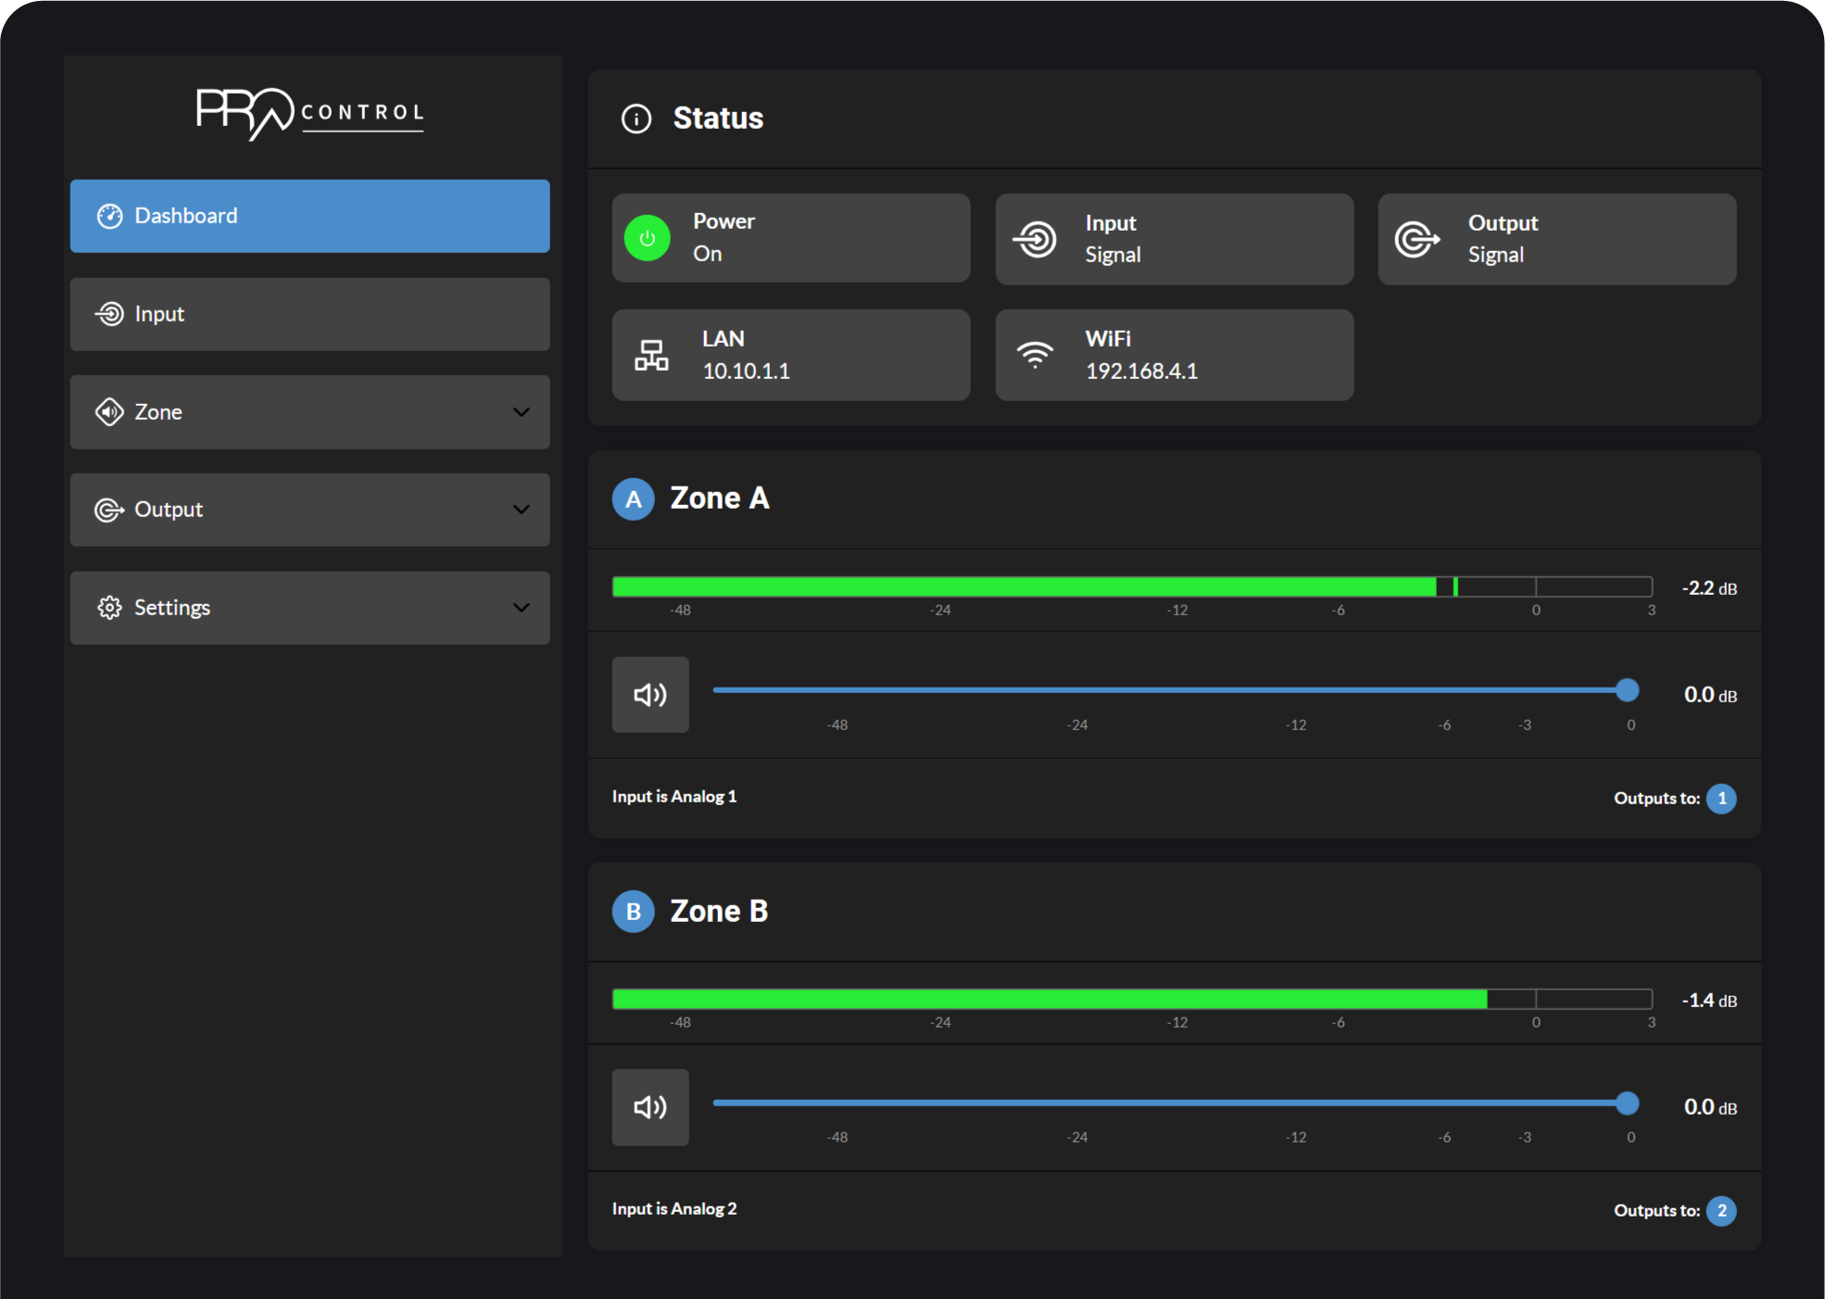1825x1299 pixels.
Task: Mute Zone A with speaker button
Action: pyautogui.click(x=650, y=695)
